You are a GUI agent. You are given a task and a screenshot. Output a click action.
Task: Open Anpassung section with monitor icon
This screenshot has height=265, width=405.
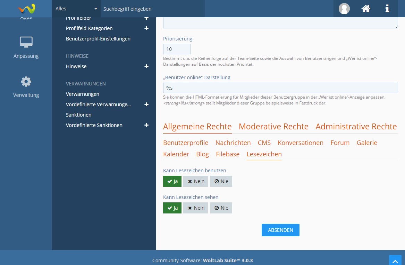point(26,47)
